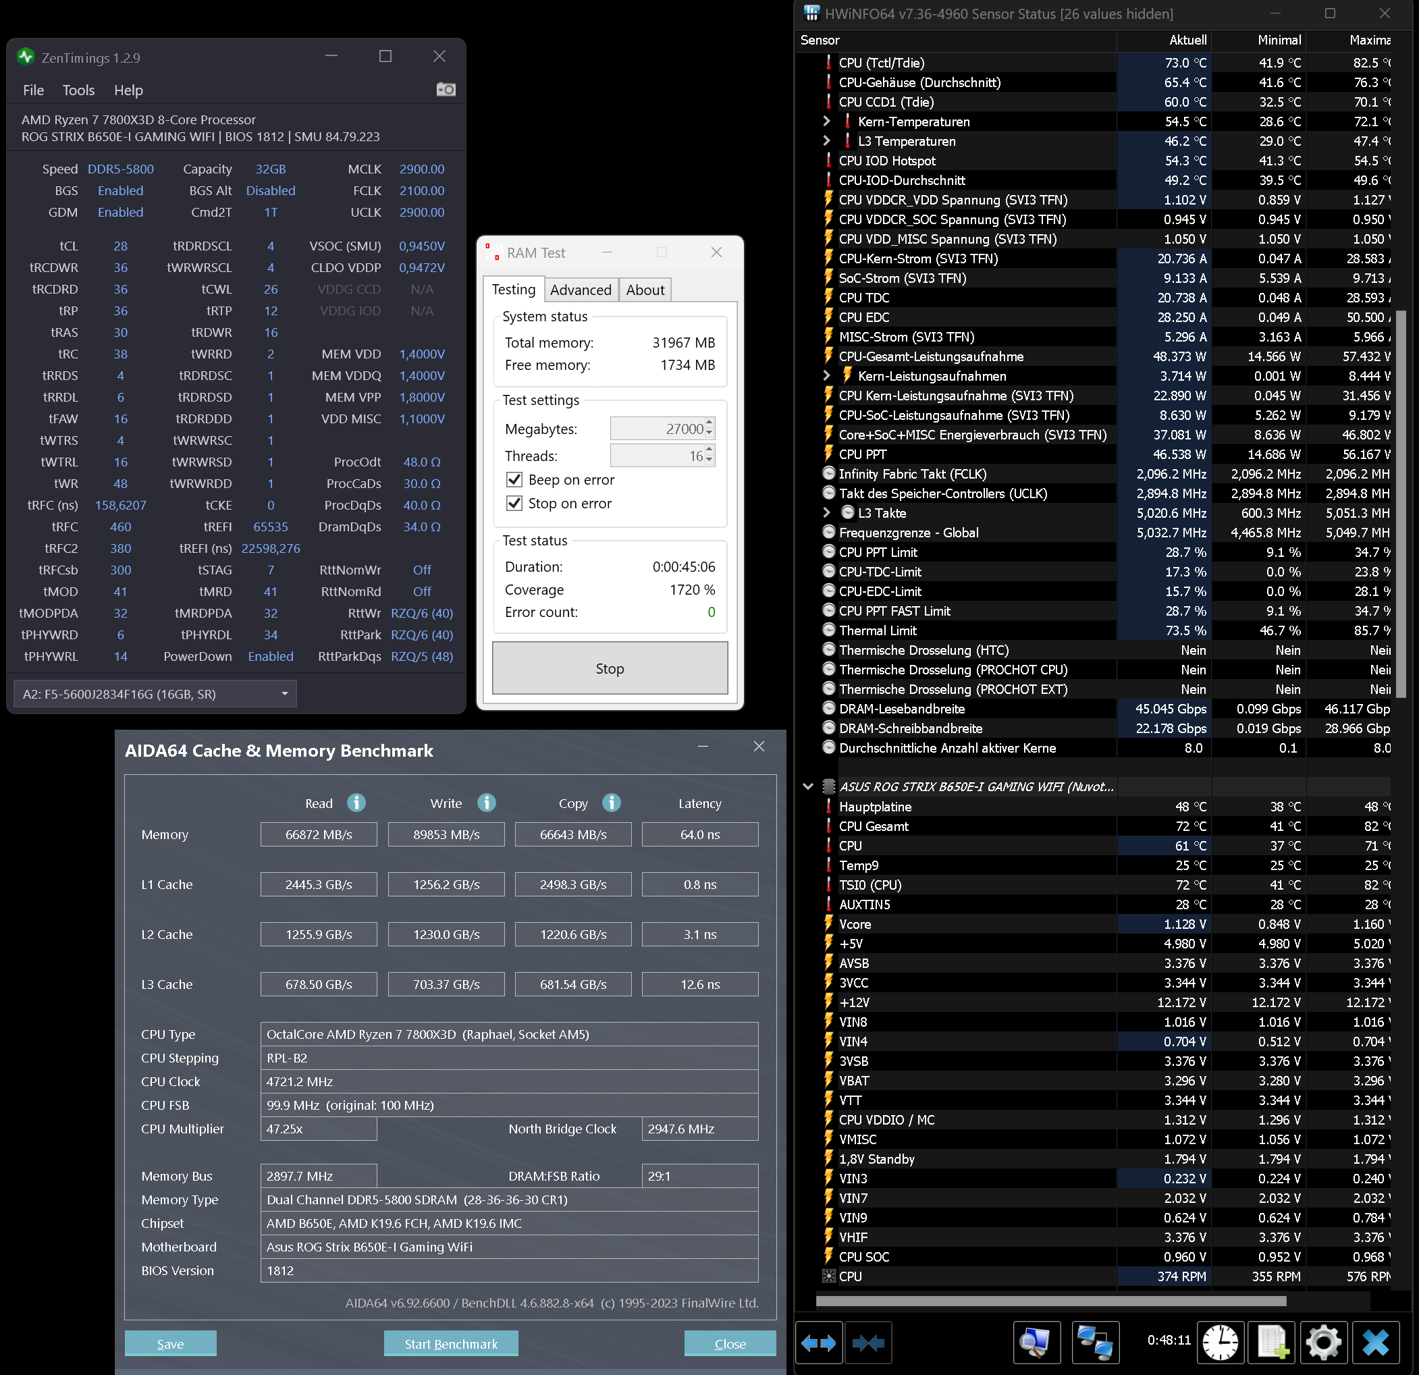Screen dimensions: 1419x1375
Task: Collapse ASUS ROG STRIX B650E-I sensor section
Action: (808, 786)
